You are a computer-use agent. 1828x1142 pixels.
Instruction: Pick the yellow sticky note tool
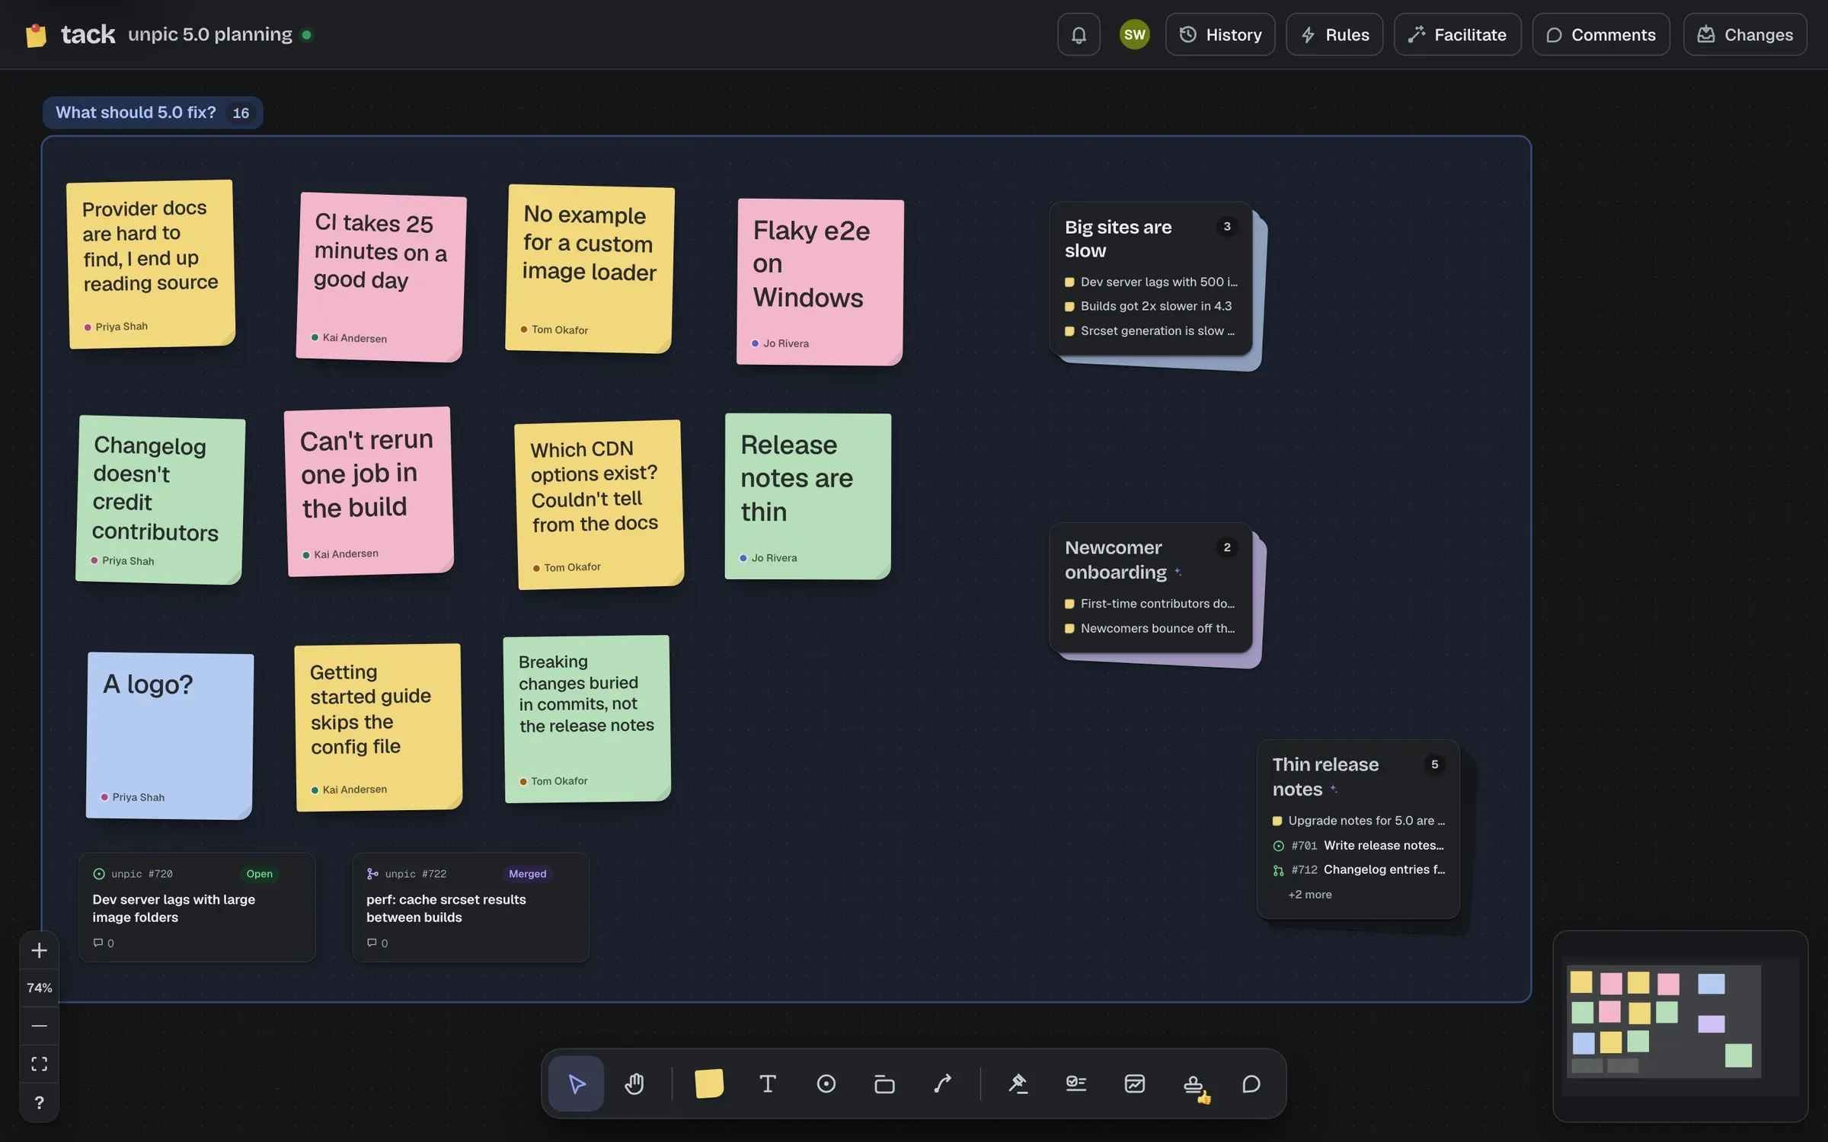[708, 1083]
